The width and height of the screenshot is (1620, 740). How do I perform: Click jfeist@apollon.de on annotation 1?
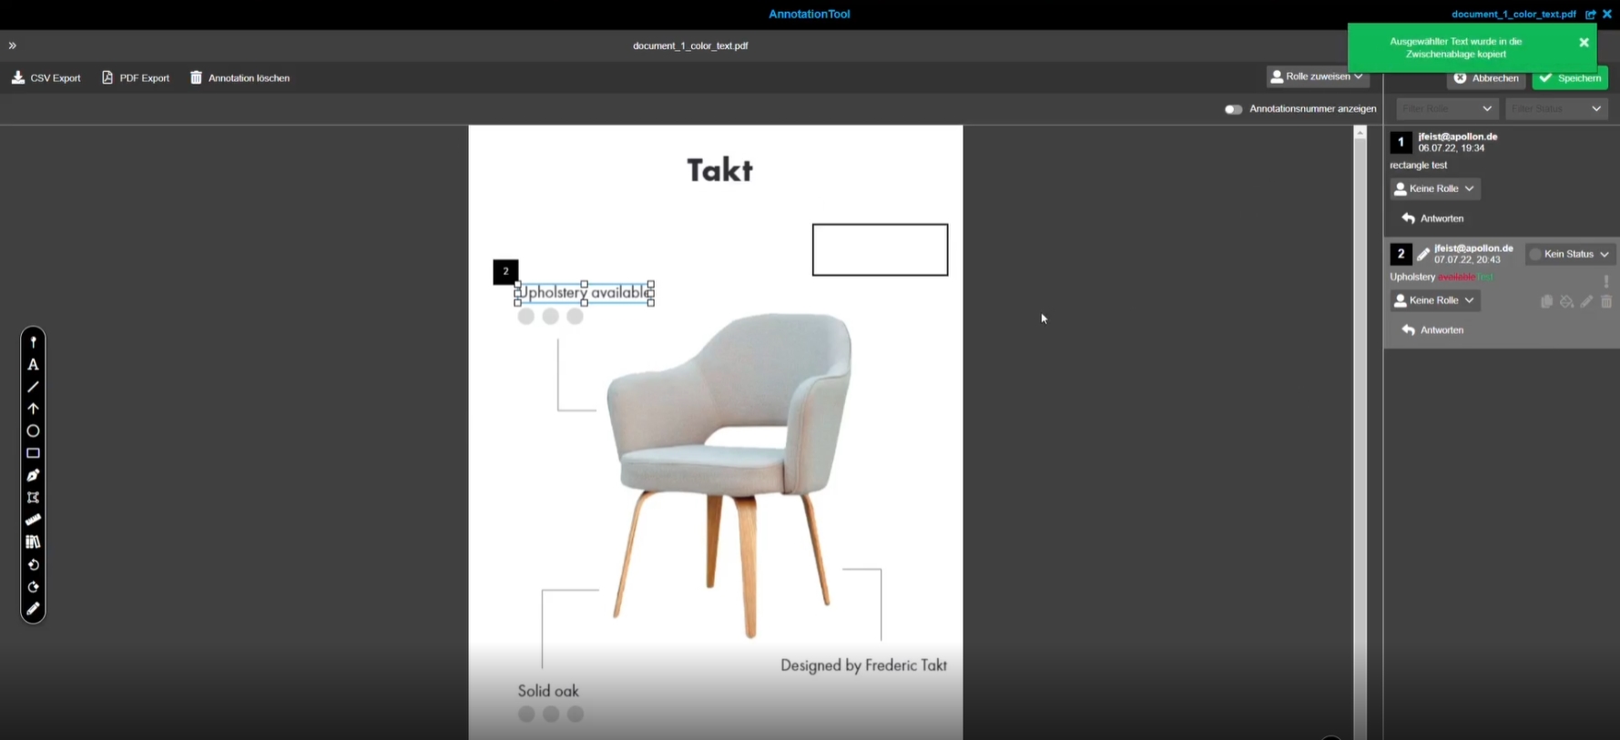coord(1457,137)
